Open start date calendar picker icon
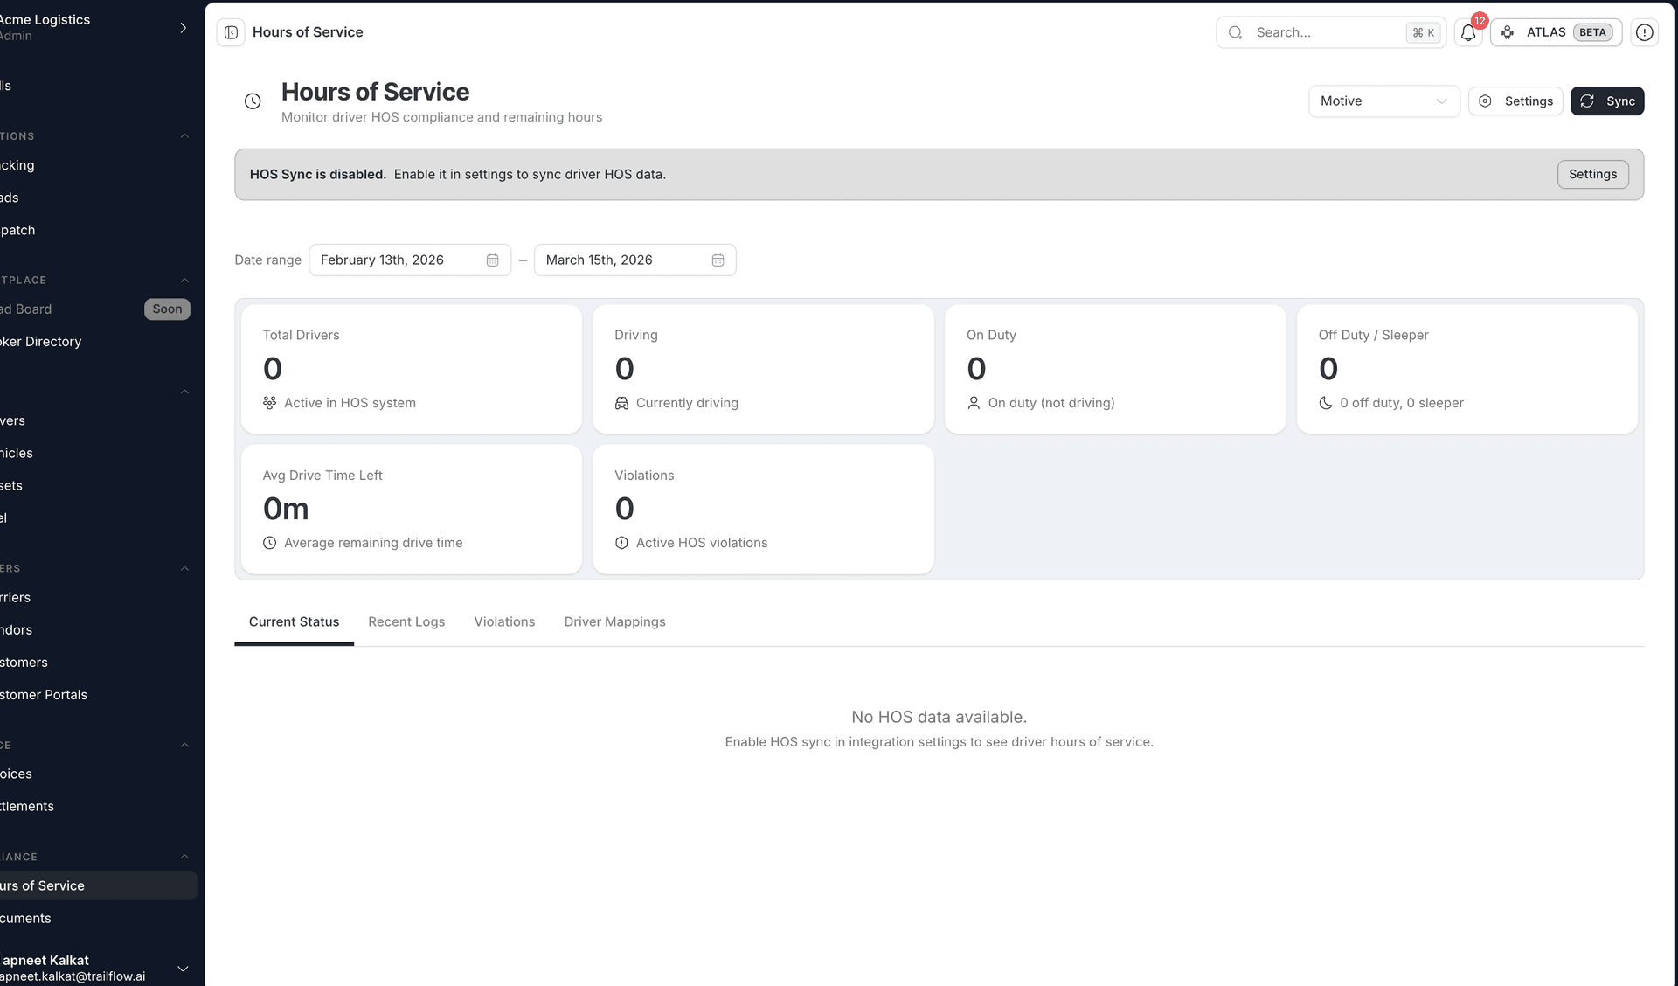This screenshot has height=986, width=1678. (x=492, y=260)
